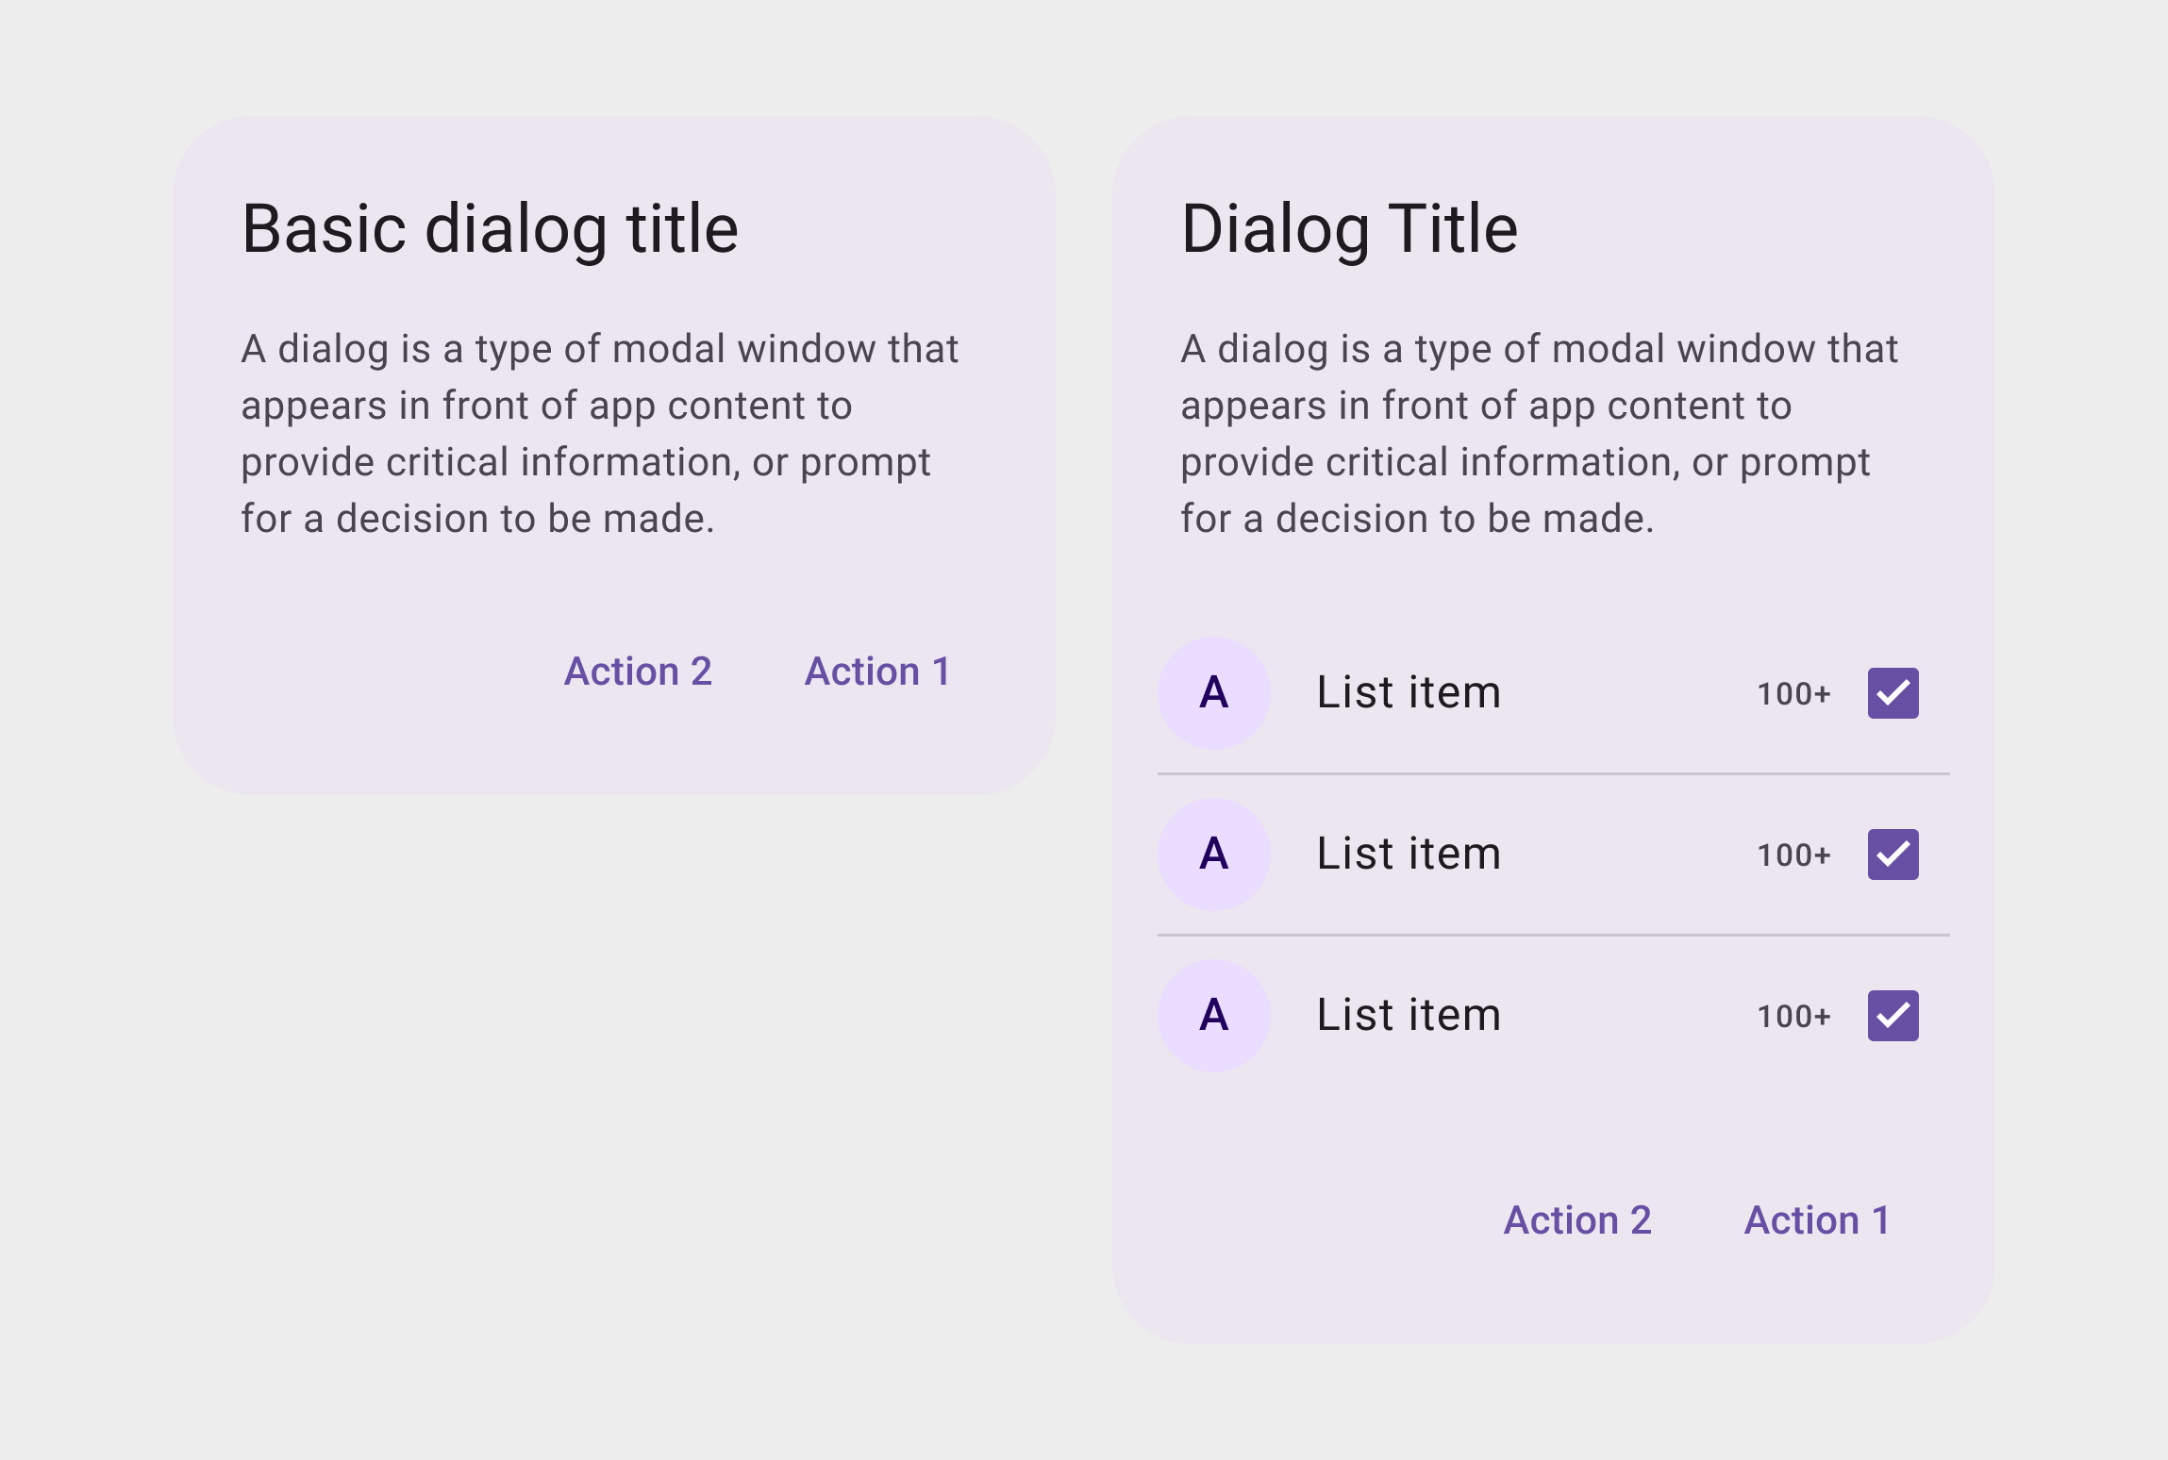Click Action 2 in Basic dialog
2168x1460 pixels.
638,672
